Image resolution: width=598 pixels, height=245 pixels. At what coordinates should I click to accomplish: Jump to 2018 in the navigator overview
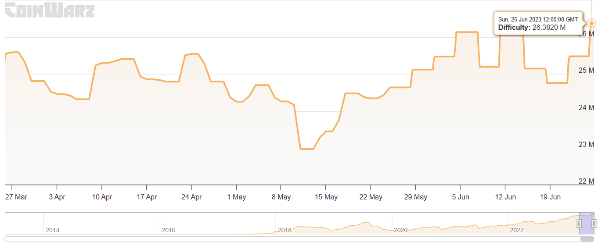tap(285, 230)
